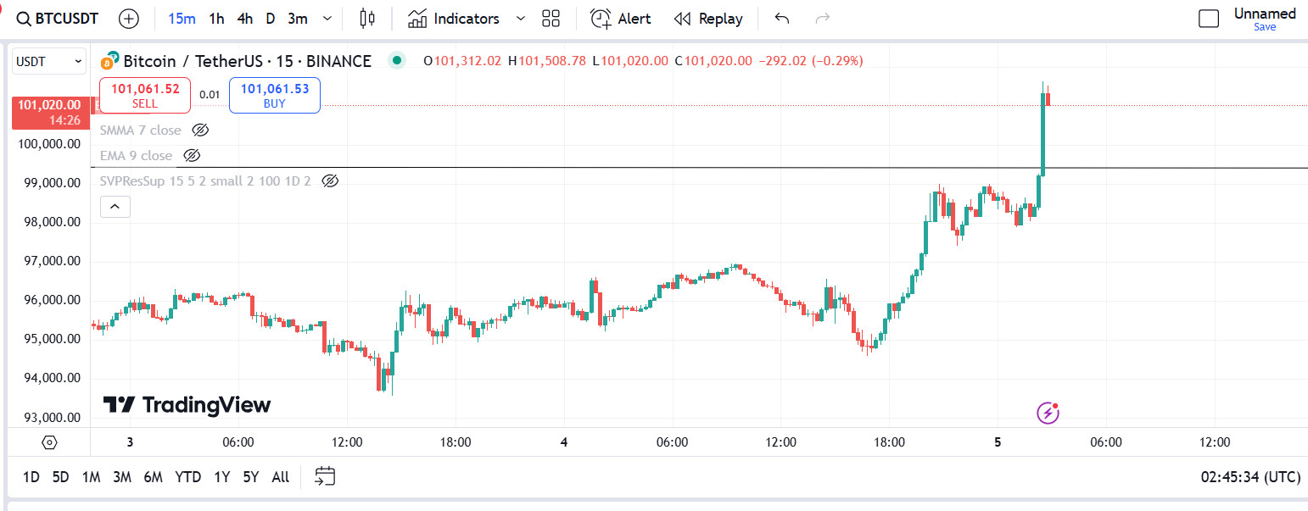Collapse the indicator legend with chevron

pyautogui.click(x=115, y=207)
